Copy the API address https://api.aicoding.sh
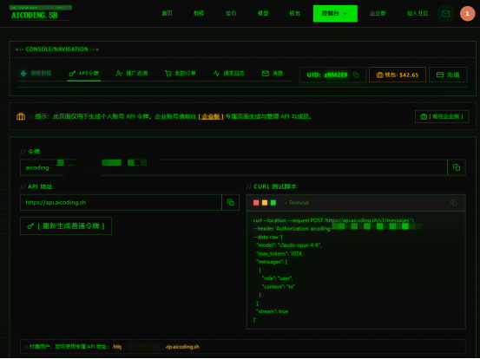The width and height of the screenshot is (480, 359). [231, 202]
